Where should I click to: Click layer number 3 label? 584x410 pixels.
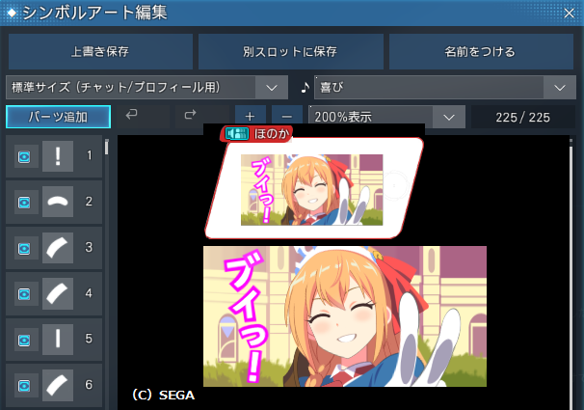[x=89, y=247]
